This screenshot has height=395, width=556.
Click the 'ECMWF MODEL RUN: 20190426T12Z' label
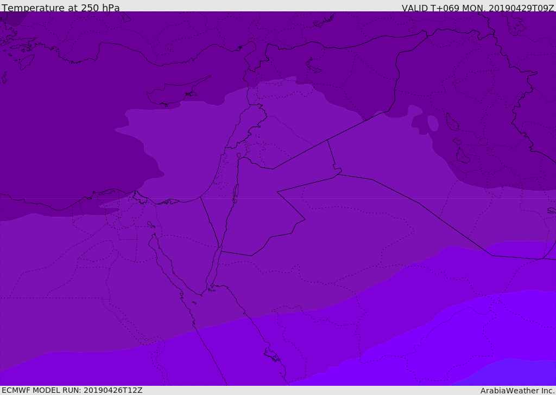coord(72,390)
